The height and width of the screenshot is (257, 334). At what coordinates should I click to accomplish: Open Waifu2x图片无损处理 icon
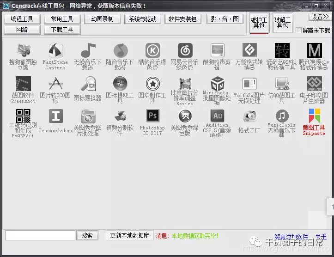[249, 84]
